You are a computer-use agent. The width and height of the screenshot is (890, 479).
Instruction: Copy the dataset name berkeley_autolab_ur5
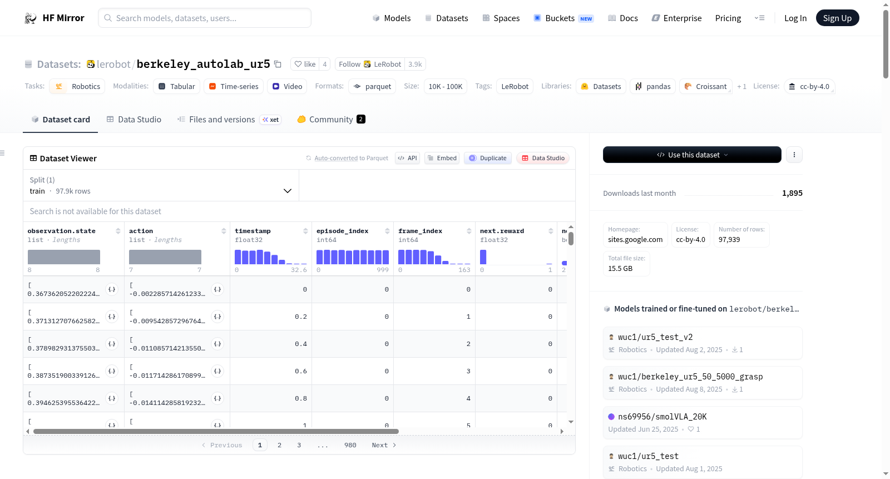[x=278, y=64]
